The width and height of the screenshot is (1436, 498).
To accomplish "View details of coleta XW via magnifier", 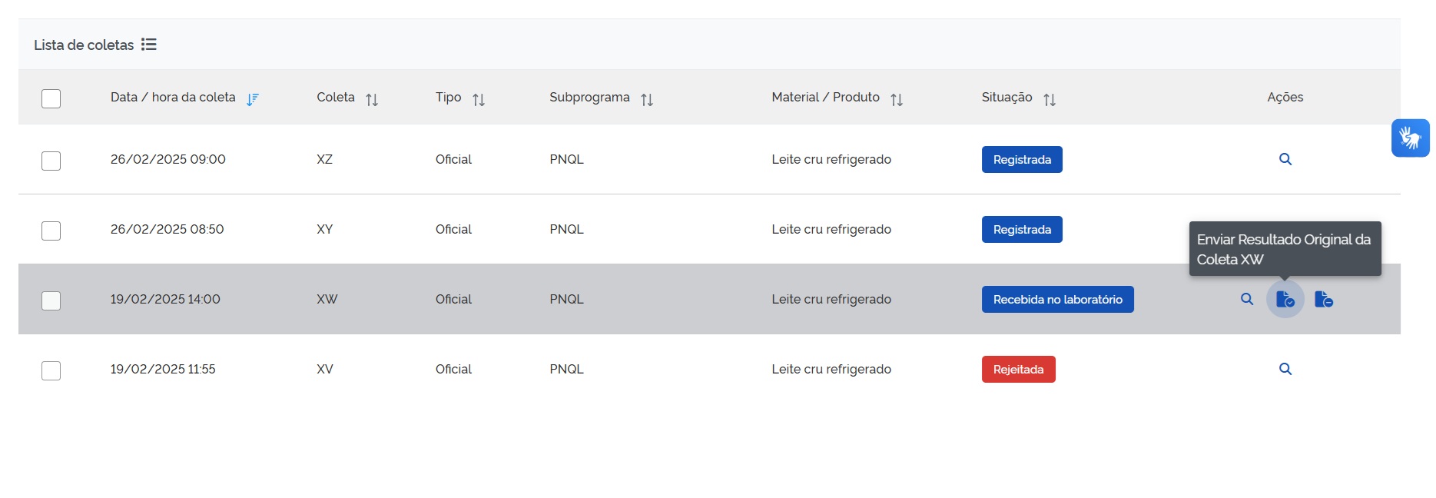I will [1246, 299].
